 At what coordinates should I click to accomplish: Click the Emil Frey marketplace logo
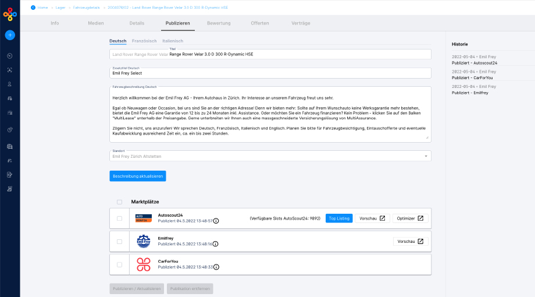pos(144,241)
